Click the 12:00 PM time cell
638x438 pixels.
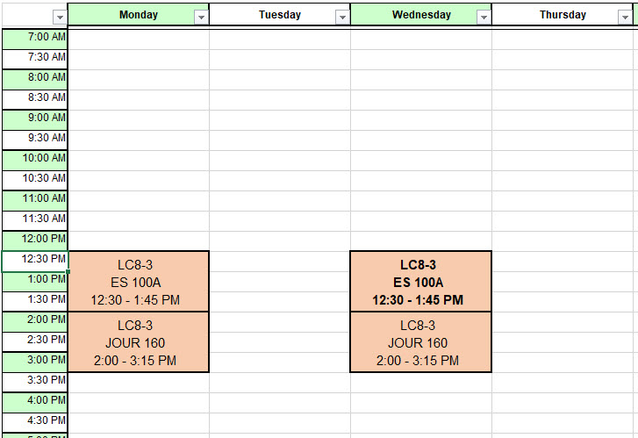[35, 241]
